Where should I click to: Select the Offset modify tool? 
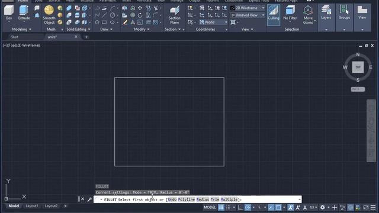click(x=148, y=22)
